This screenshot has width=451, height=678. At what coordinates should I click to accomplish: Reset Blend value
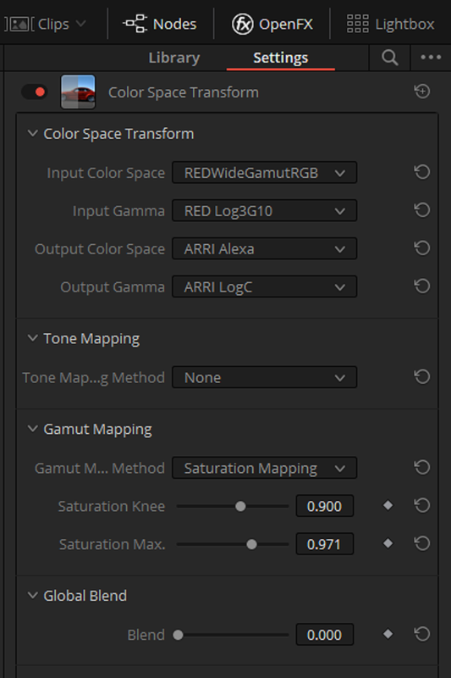[422, 634]
